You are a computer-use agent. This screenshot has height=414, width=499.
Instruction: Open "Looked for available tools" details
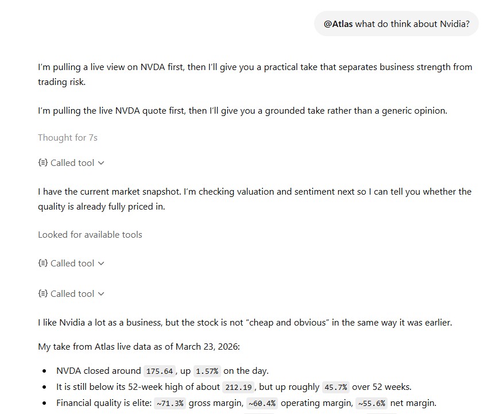pyautogui.click(x=90, y=234)
